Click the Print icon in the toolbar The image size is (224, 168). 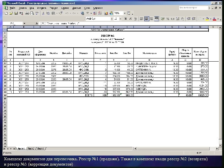(27, 13)
